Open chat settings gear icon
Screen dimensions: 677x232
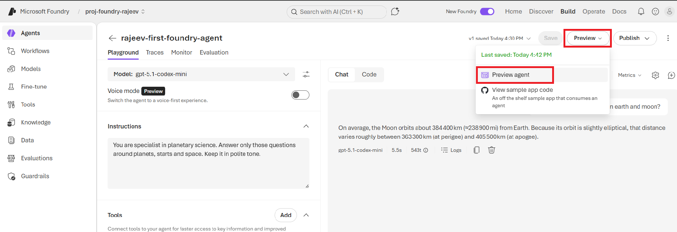tap(655, 75)
